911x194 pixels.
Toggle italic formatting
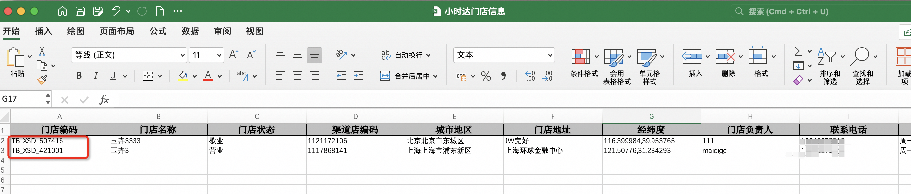[x=96, y=76]
